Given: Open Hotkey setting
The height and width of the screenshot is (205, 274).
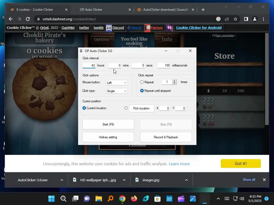Looking at the screenshot, I should (108, 137).
